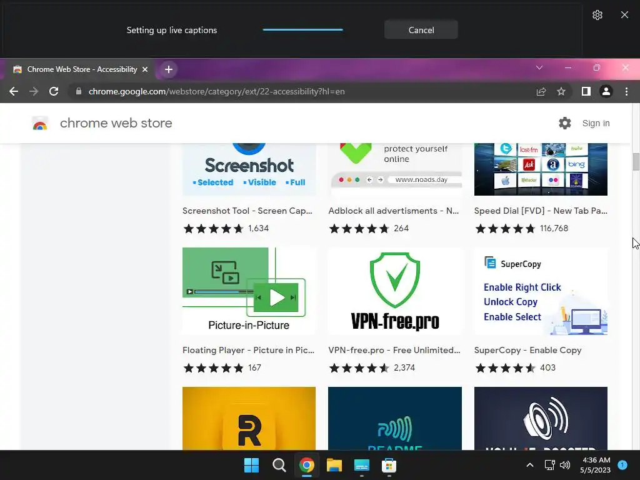Open the README extension thumbnail

[x=395, y=418]
